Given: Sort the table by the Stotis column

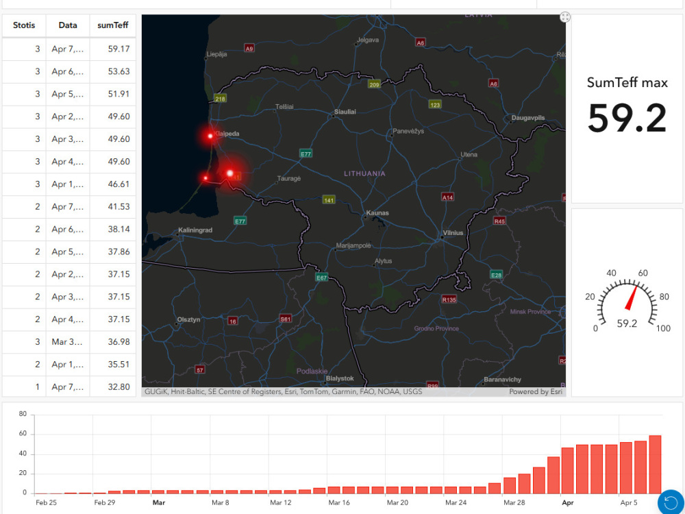Looking at the screenshot, I should point(23,25).
